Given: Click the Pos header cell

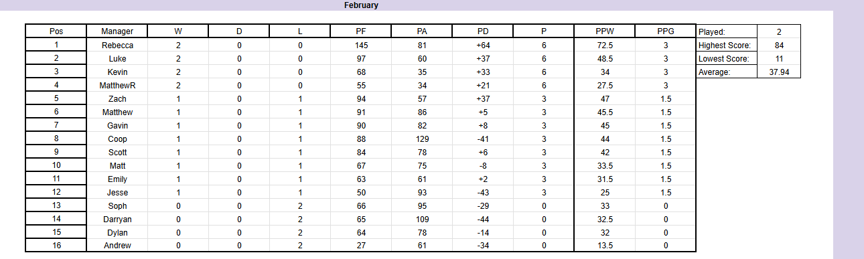Looking at the screenshot, I should (x=56, y=31).
